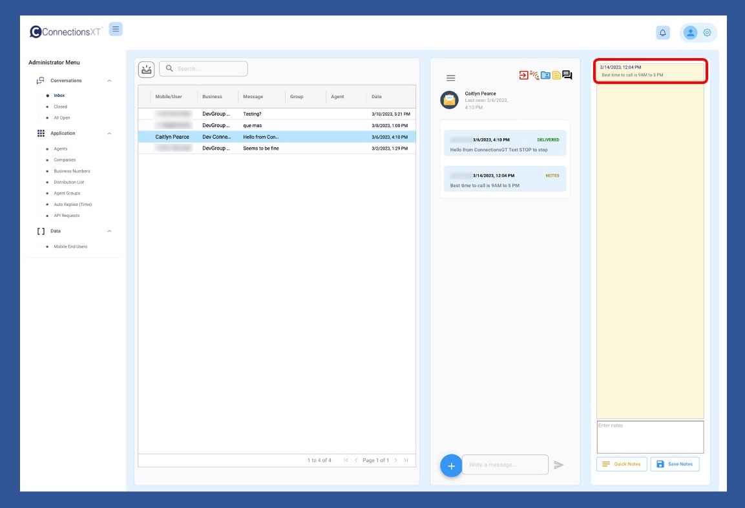
Task: Click the red close conversation arrow icon
Action: [x=523, y=75]
